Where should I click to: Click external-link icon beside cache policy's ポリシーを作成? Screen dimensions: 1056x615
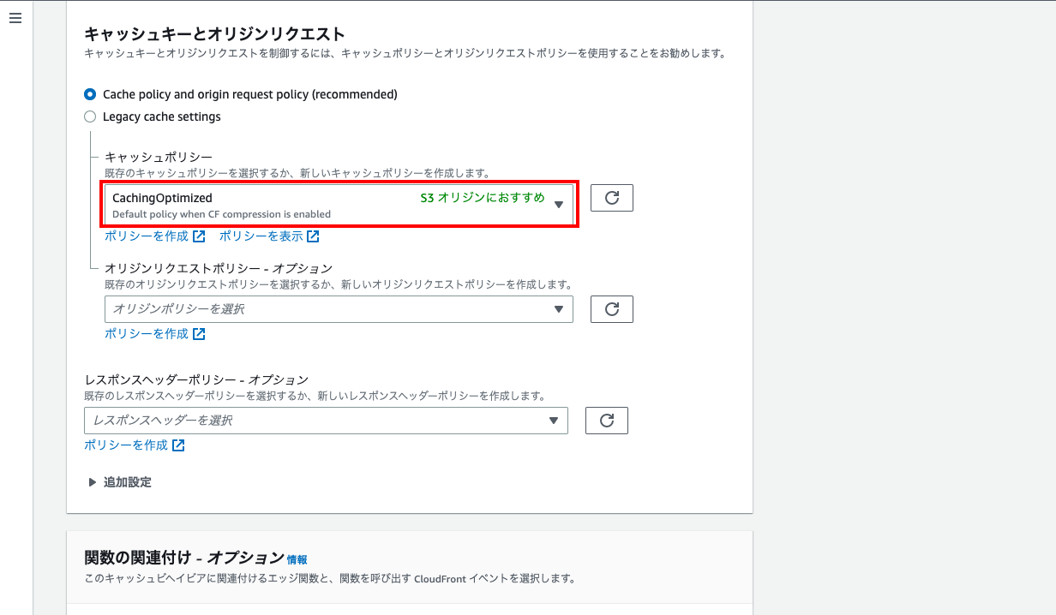coord(199,236)
